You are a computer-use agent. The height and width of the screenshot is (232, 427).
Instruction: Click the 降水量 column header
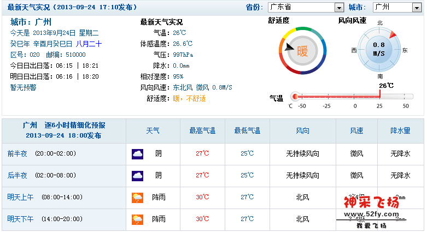coord(400,131)
